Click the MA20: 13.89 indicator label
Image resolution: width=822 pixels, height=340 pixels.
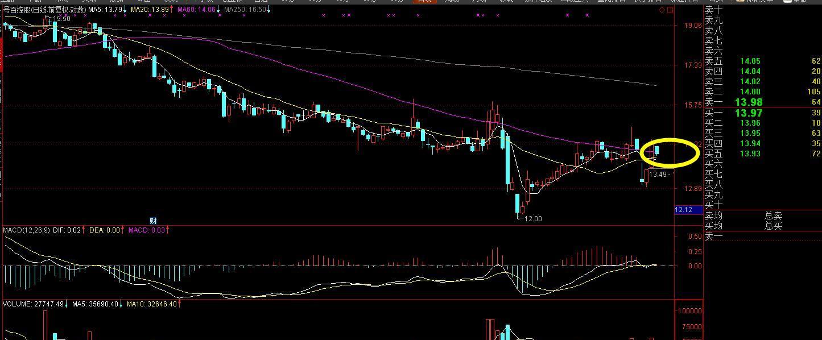(x=151, y=10)
